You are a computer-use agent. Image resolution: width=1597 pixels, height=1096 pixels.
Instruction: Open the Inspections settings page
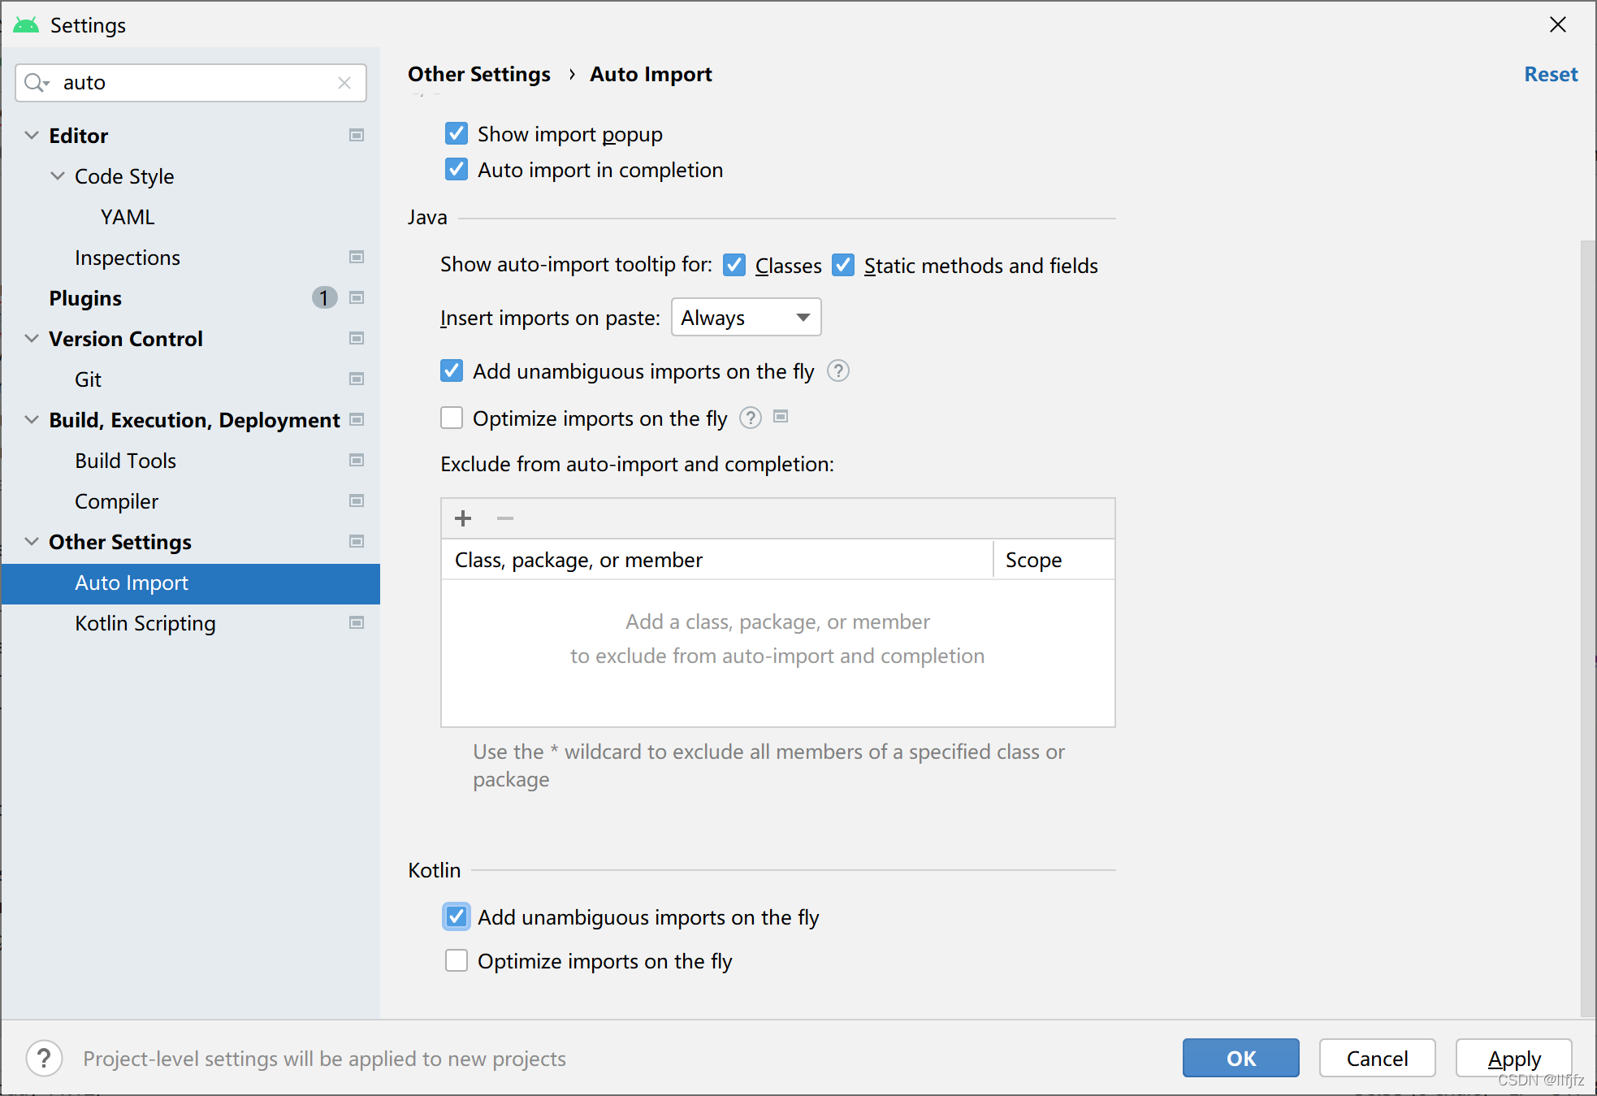[x=128, y=258]
